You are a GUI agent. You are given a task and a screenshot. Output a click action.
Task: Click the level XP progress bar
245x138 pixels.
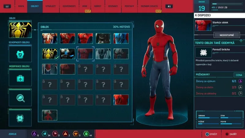pyautogui.click(x=227, y=4)
